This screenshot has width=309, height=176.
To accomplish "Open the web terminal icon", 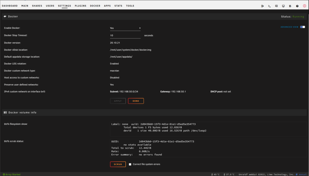I will (x=269, y=6).
